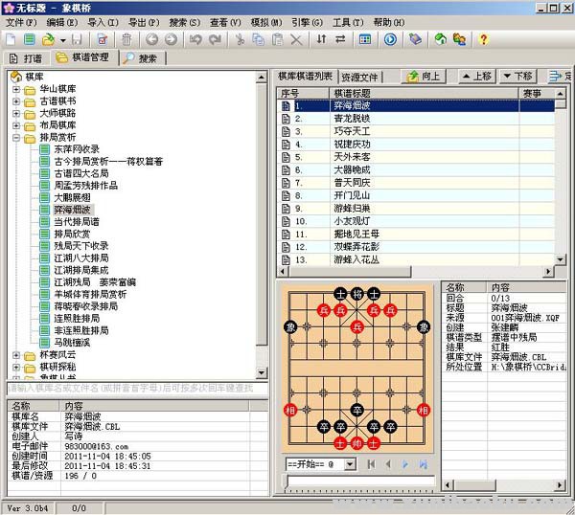This screenshot has height=515, width=575.
Task: Open the ==开始== move dropdown
Action: pos(350,464)
